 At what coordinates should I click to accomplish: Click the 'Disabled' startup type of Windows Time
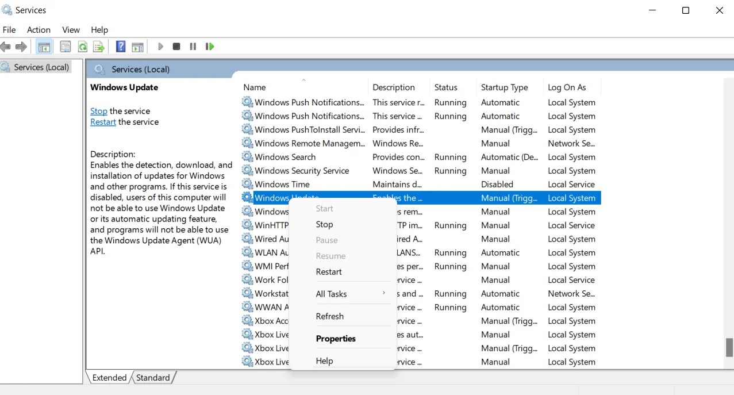tap(497, 184)
